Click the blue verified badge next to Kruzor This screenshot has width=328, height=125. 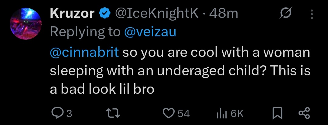pos(104,14)
